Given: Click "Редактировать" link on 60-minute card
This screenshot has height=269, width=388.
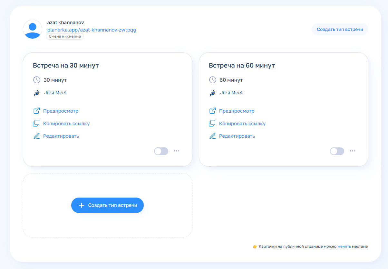Looking at the screenshot, I should pos(237,136).
